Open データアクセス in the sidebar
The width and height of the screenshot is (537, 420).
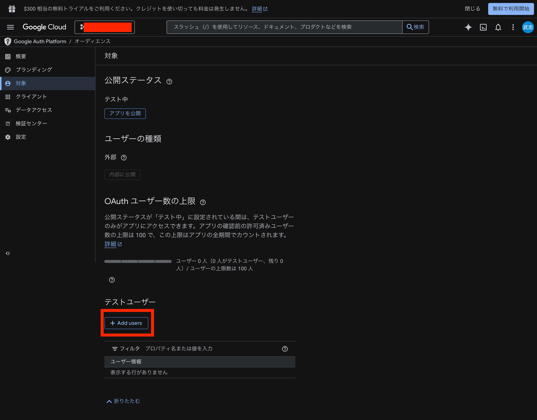[x=48, y=110]
